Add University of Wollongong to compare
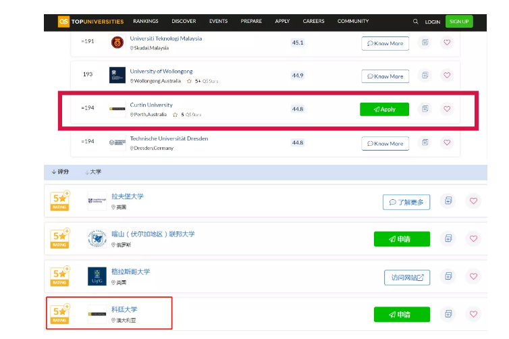 pyautogui.click(x=425, y=76)
